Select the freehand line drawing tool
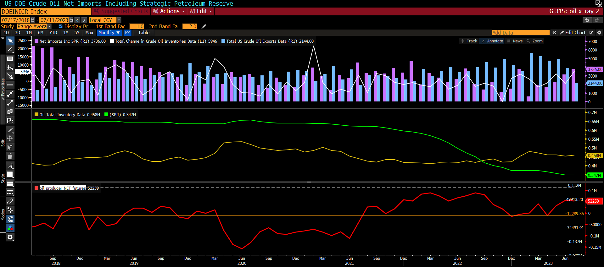The height and width of the screenshot is (267, 604). click(x=10, y=50)
